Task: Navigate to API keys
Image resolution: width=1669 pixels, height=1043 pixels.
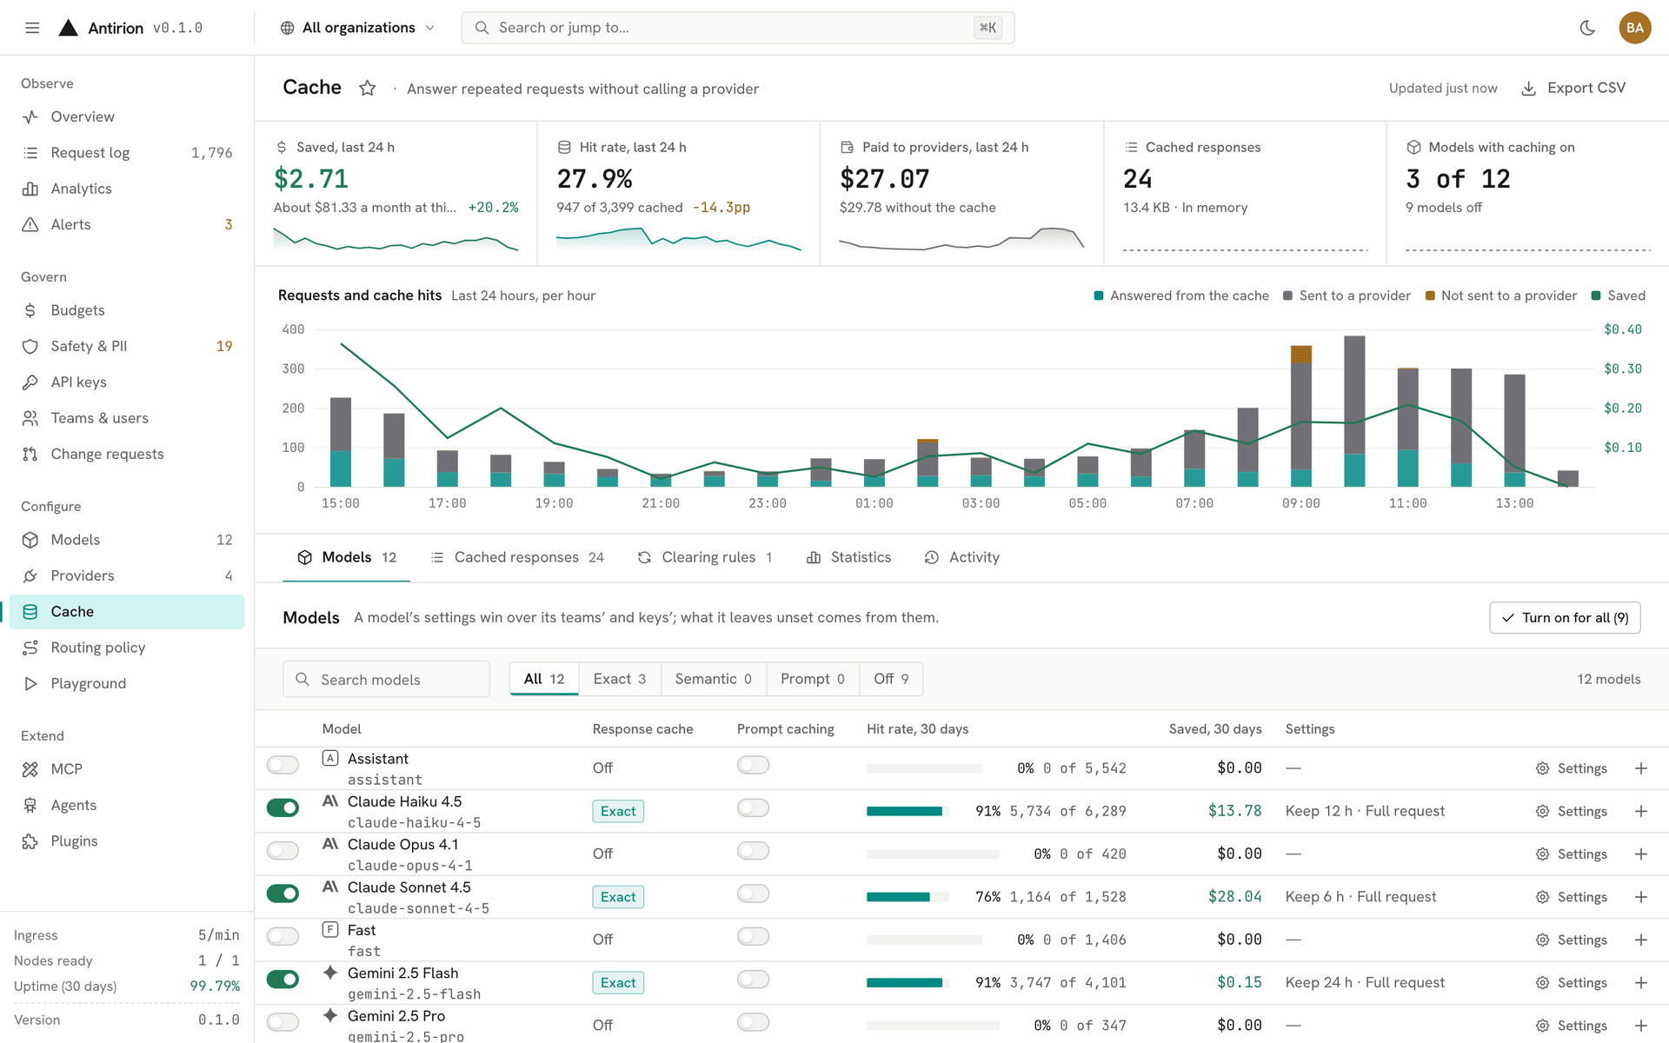Action: (127, 382)
